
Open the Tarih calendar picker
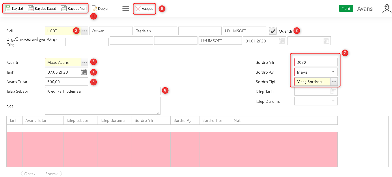tap(84, 72)
